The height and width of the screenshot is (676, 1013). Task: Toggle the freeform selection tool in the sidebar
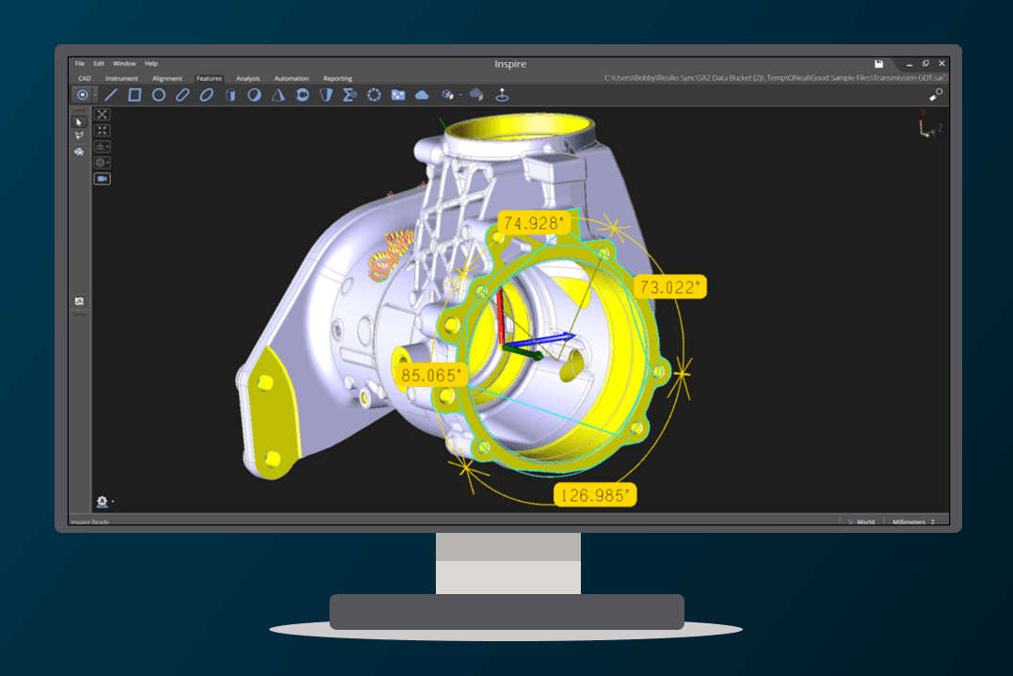pos(78,136)
